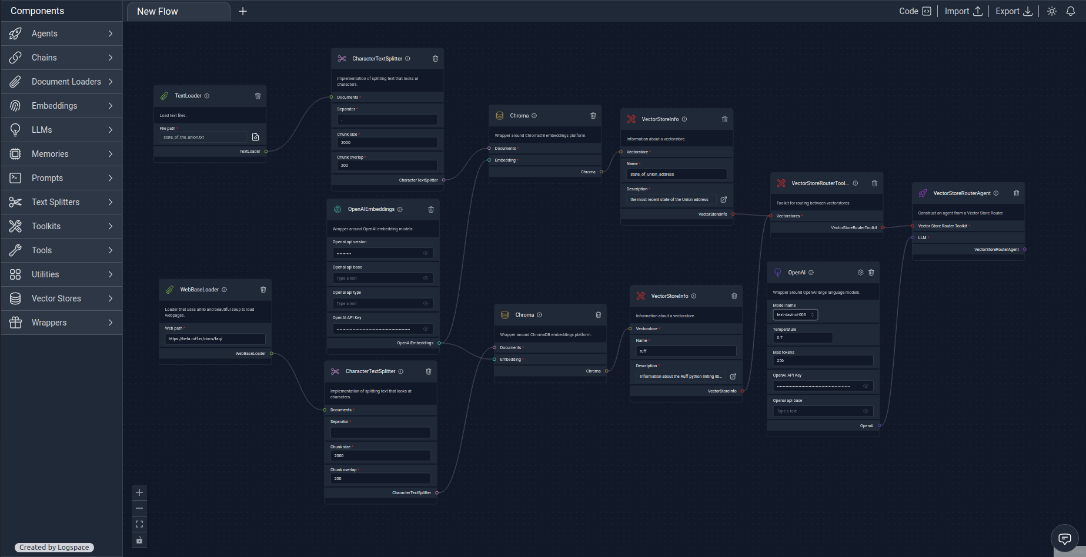The width and height of the screenshot is (1086, 557).
Task: Open the text-davinci-003 model name dropdown
Action: (x=795, y=315)
